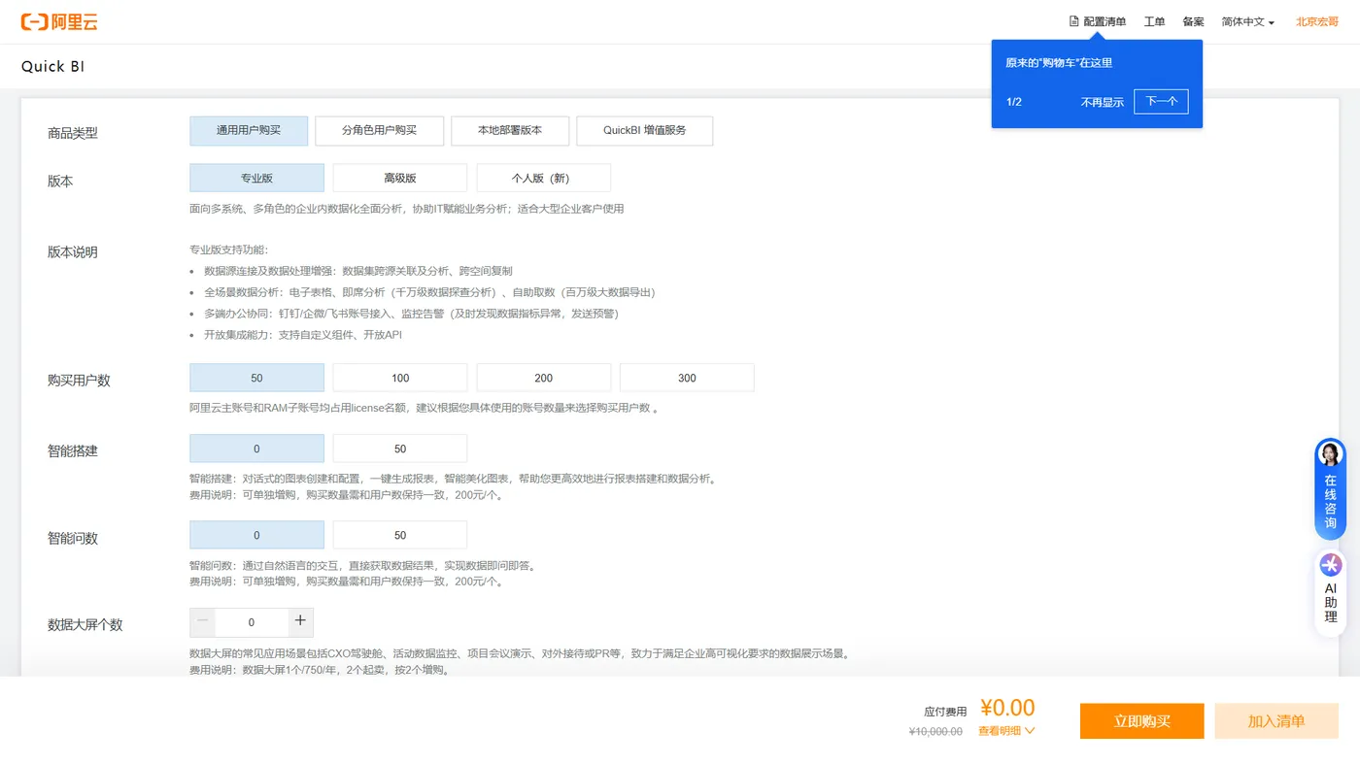The width and height of the screenshot is (1360, 765).
Task: Set 购买用户数 to 200
Action: (544, 378)
